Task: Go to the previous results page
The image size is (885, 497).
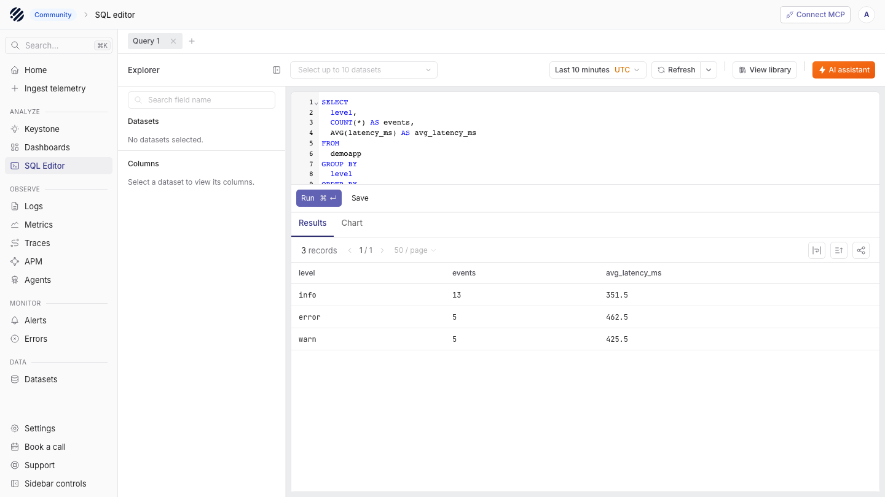Action: pos(350,250)
